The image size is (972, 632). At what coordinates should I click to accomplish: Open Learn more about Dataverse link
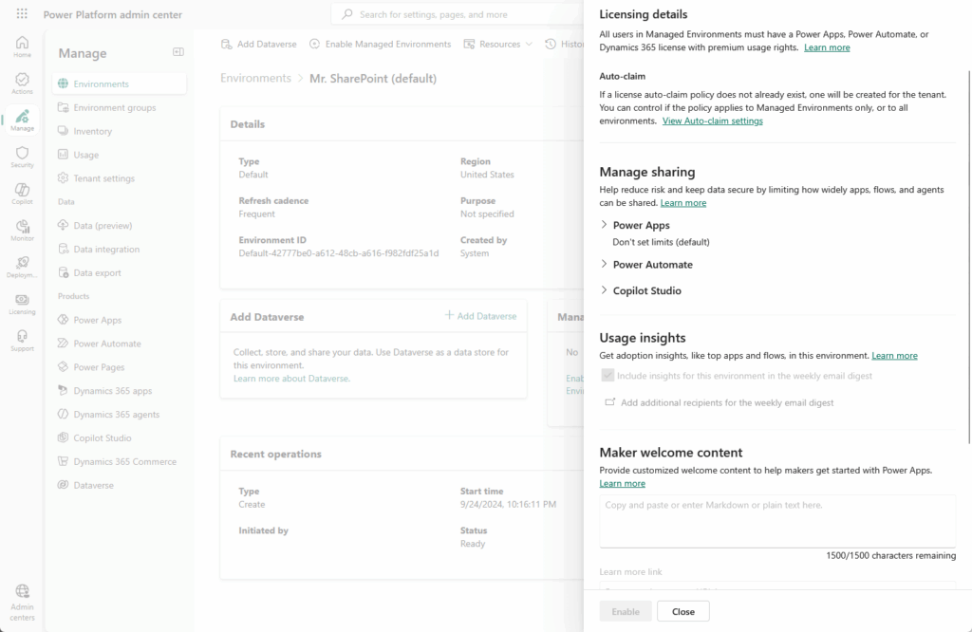(291, 378)
